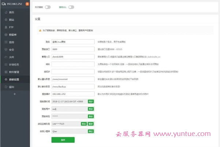Toggle the 关闭面板 switch

[48, 7]
